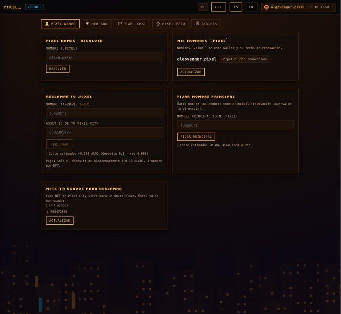Screen dimensions: 341x314
Task: Click the Perpetuo (sin renovación) badge
Action: (244, 59)
